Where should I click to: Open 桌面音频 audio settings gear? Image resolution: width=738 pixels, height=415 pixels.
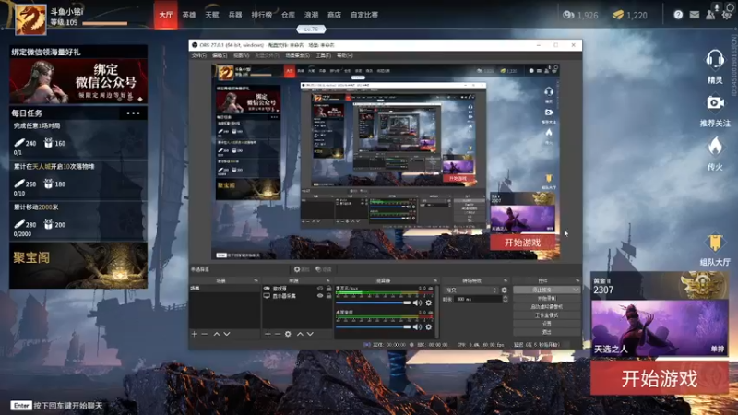coord(428,327)
